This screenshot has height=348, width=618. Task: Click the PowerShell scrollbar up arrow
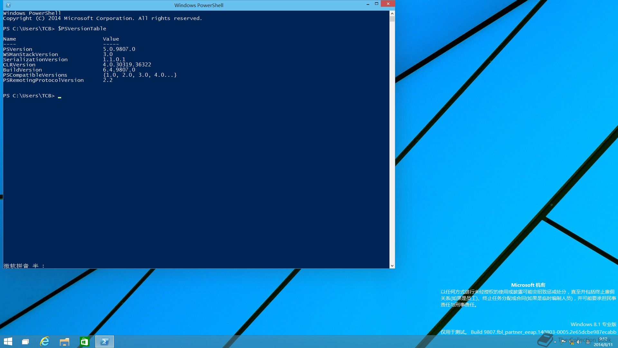click(x=392, y=13)
